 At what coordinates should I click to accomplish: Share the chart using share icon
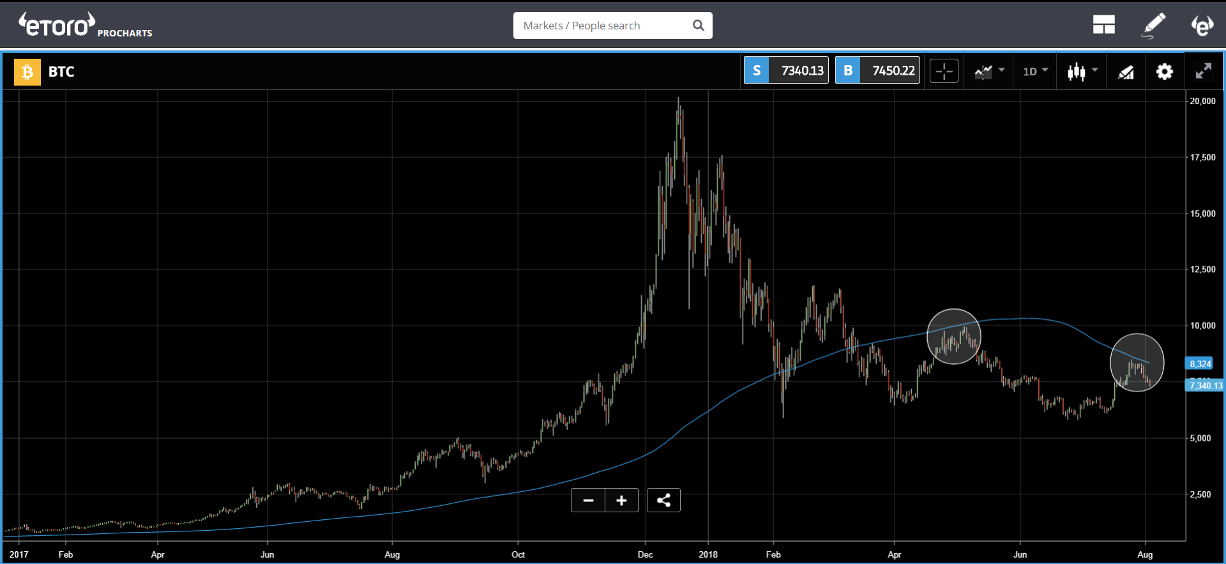click(x=663, y=500)
